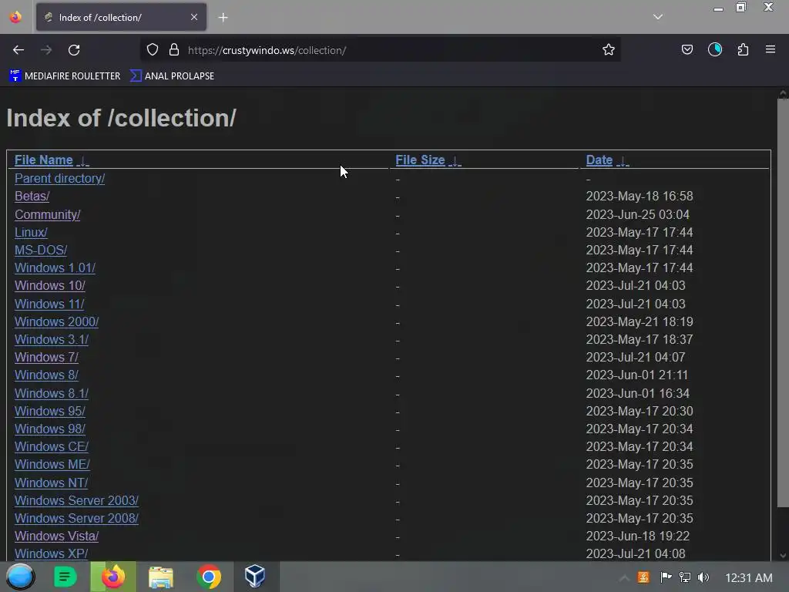Open the Windows 8/ folder
Viewport: 789px width, 592px height.
[x=46, y=375]
